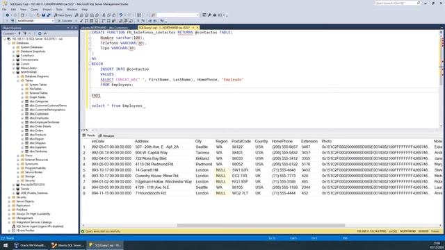Click the Undo arrow icon
Image resolution: width=445 pixels, height=250 pixels.
coord(121,15)
